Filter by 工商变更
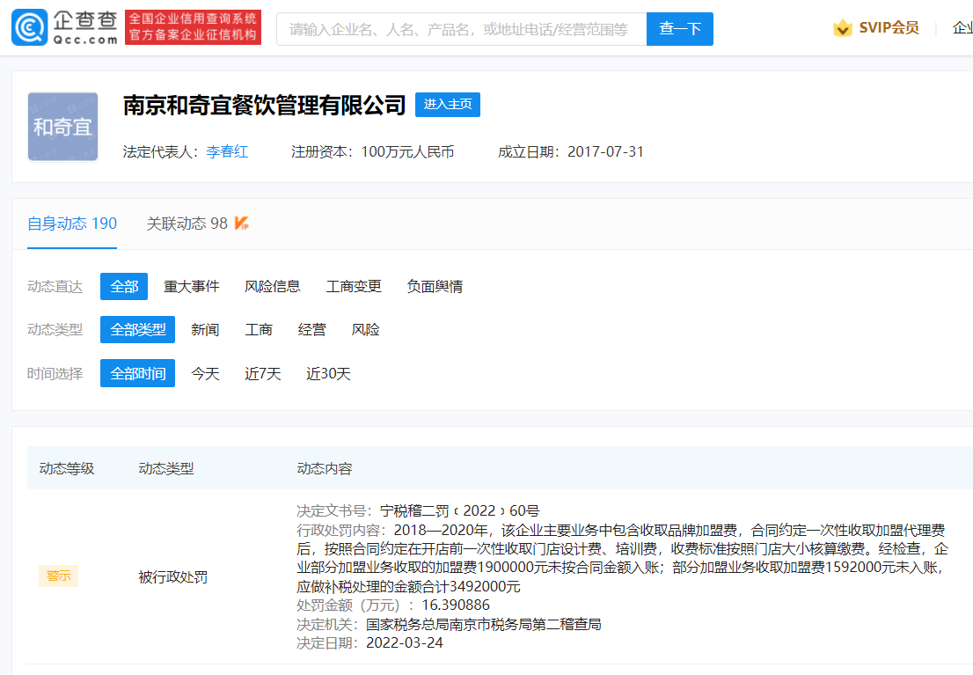The width and height of the screenshot is (973, 675). [354, 286]
